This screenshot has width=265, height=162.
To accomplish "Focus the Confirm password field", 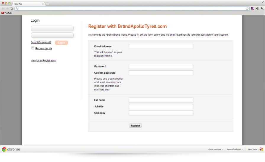I will coord(161,73).
